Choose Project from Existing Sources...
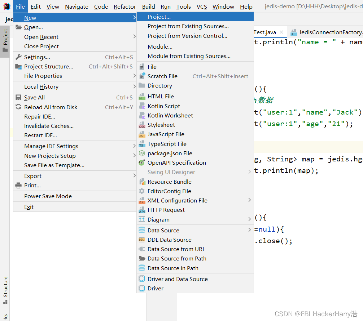Image resolution: width=363 pixels, height=321 pixels. [195, 26]
